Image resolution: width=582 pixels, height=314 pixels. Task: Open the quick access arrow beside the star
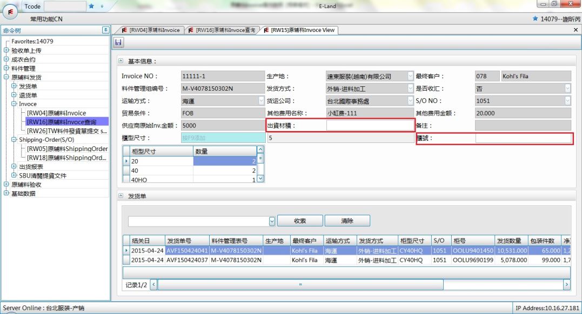[x=102, y=6]
